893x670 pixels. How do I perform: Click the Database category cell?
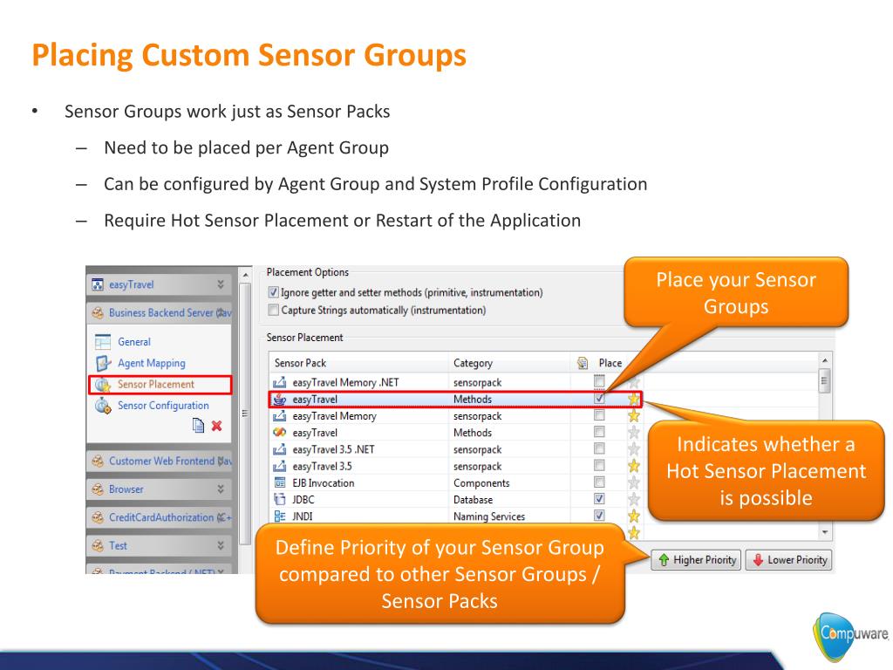tap(473, 500)
